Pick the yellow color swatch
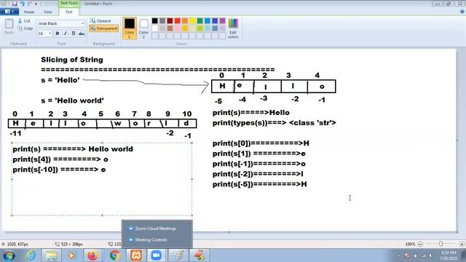The width and height of the screenshot is (466, 262). pyautogui.click(x=192, y=20)
